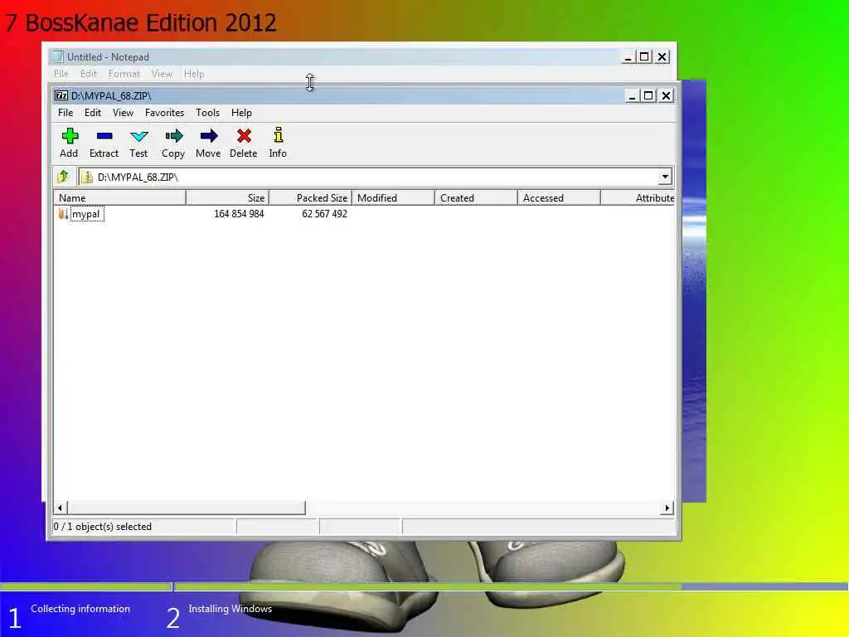Minimize the Notepad window
849x637 pixels.
(x=628, y=57)
